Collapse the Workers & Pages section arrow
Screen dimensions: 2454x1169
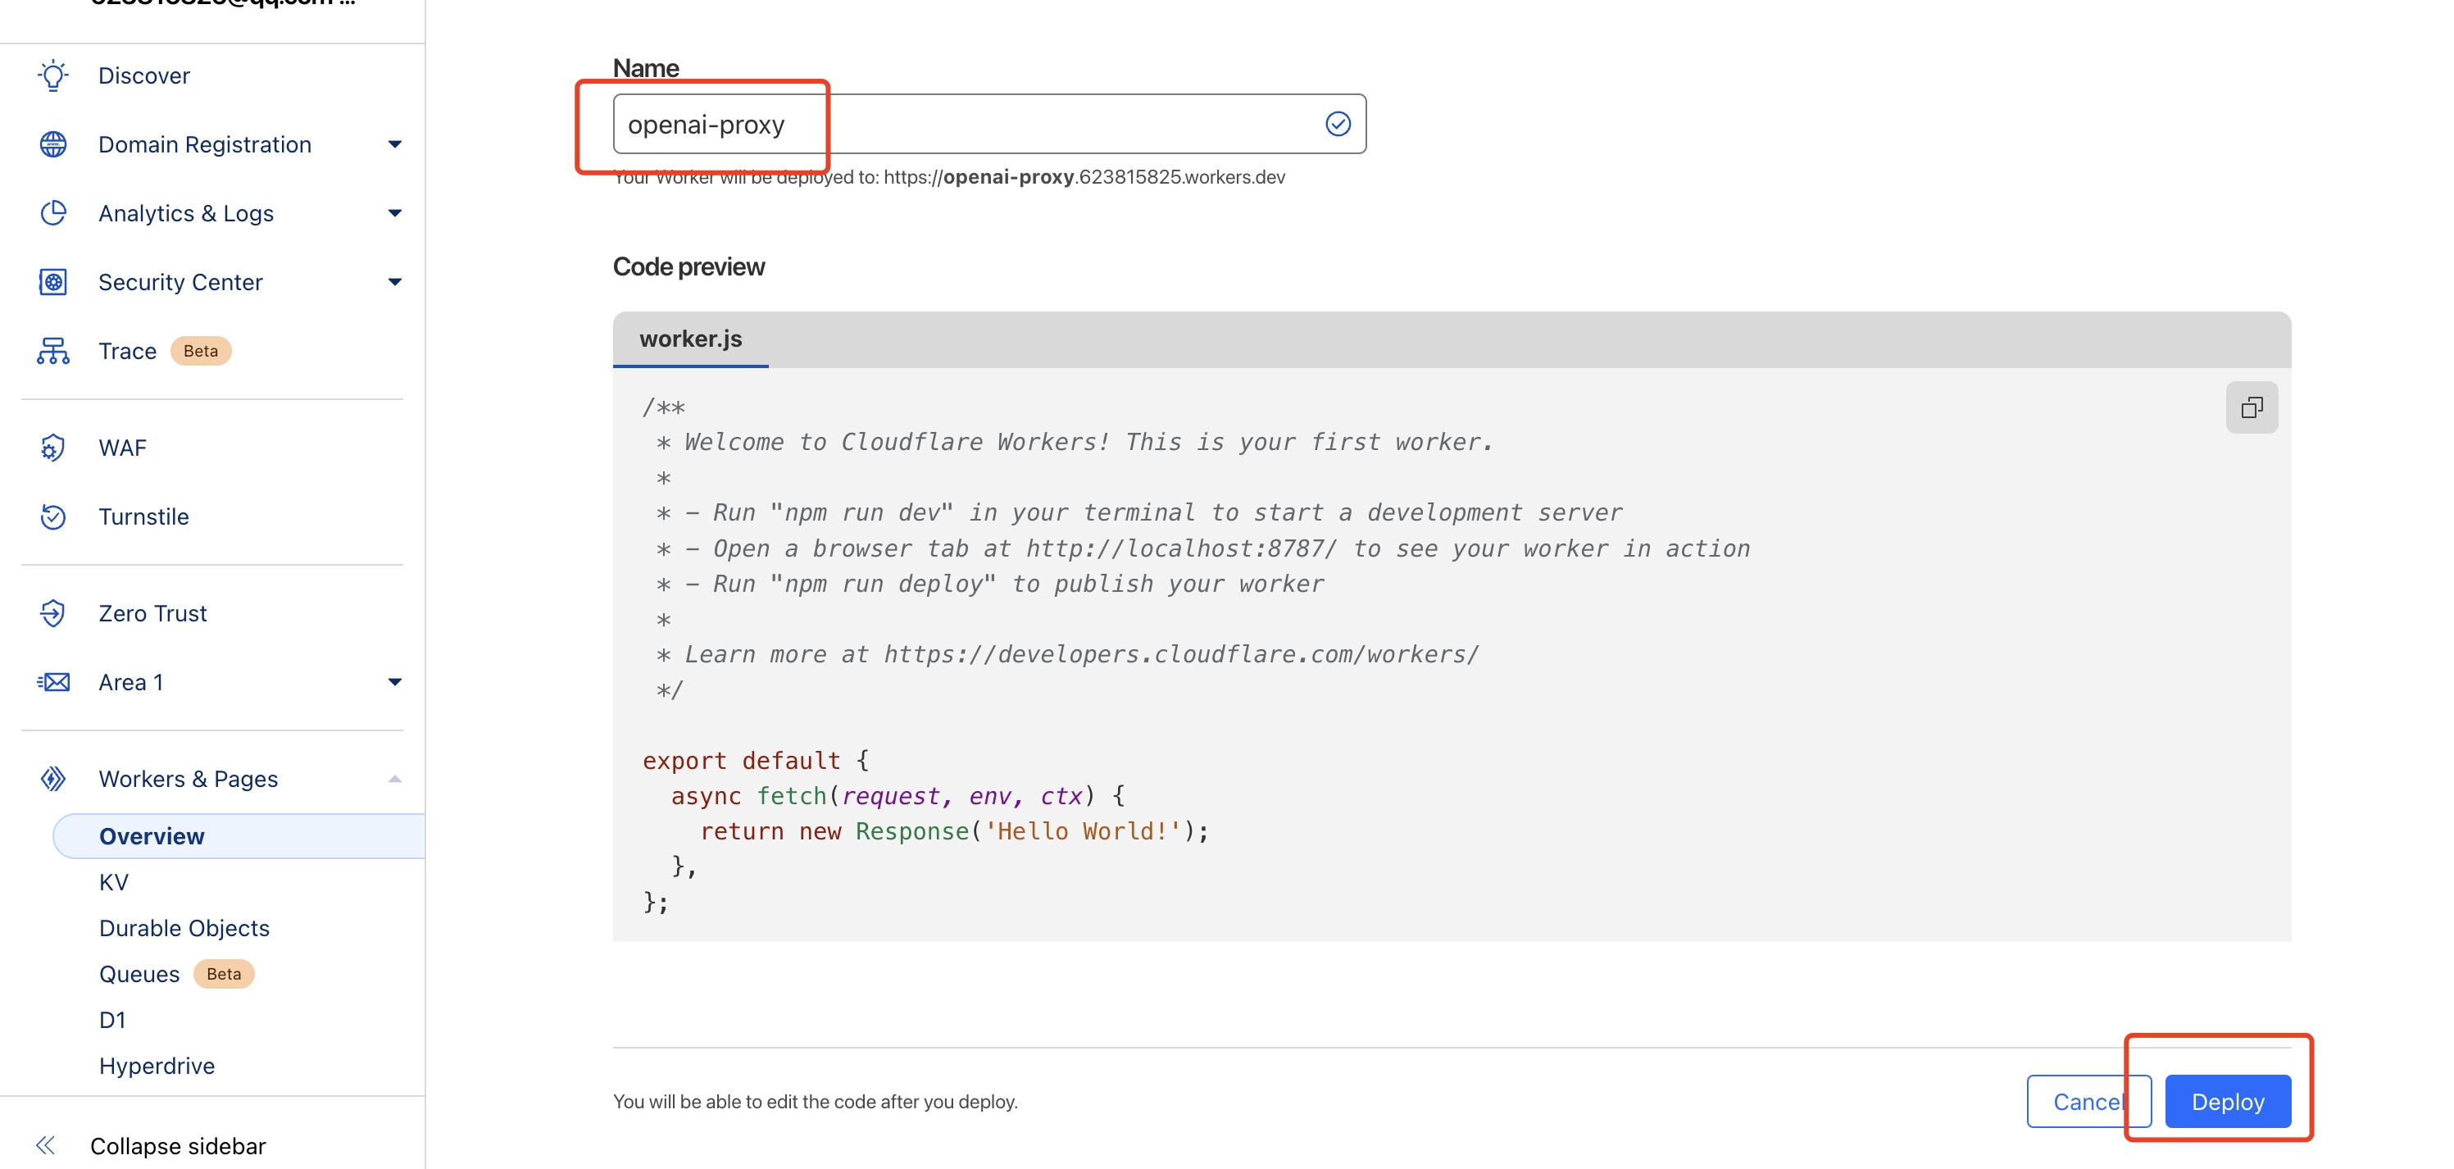pyautogui.click(x=395, y=779)
